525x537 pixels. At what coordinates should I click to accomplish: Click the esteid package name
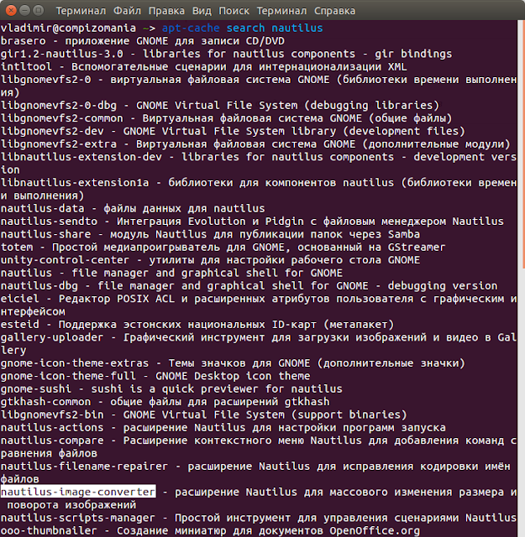click(20, 325)
